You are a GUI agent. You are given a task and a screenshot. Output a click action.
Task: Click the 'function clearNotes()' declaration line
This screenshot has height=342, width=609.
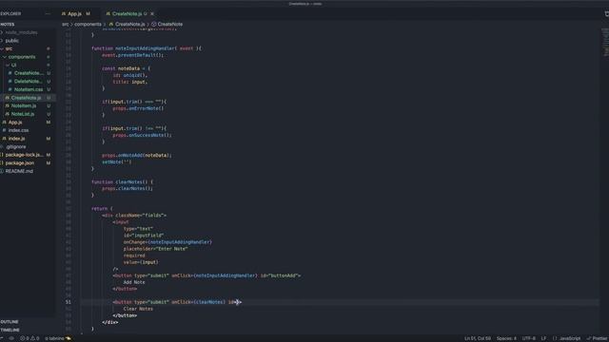122,181
